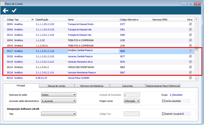Toggle Ativa checkbox for row 10042
204x125 pixels.
click(190, 40)
